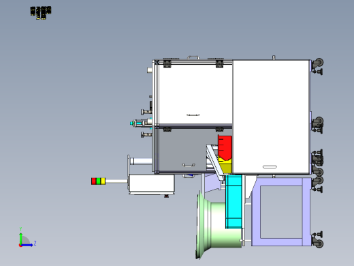Click the signal tower's white support pole
The height and width of the screenshot is (266, 354).
tap(116, 181)
